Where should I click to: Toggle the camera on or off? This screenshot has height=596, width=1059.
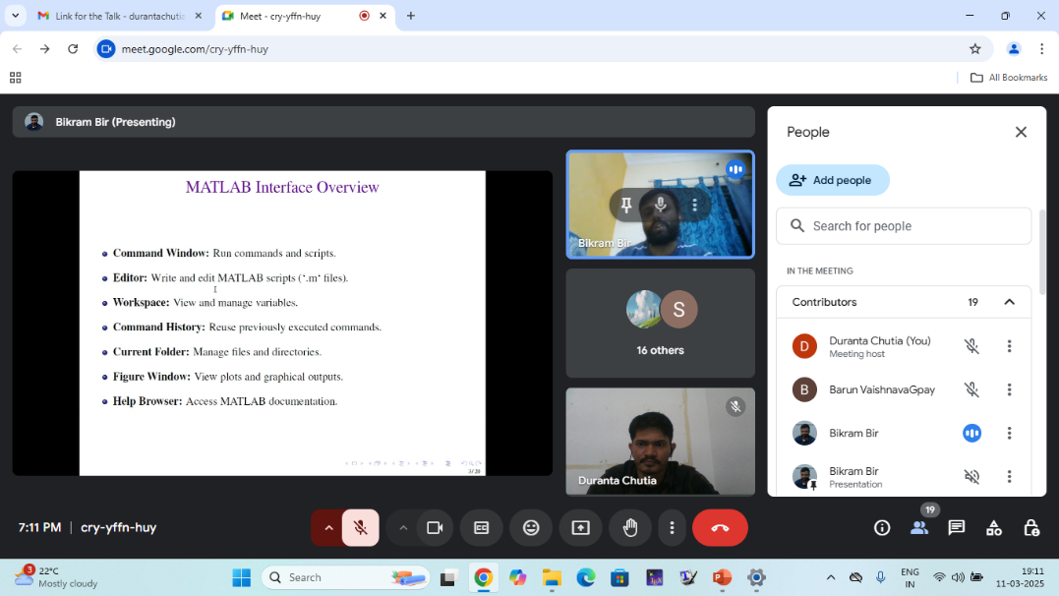(x=435, y=528)
